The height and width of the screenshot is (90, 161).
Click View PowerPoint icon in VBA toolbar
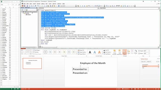point(22,6)
